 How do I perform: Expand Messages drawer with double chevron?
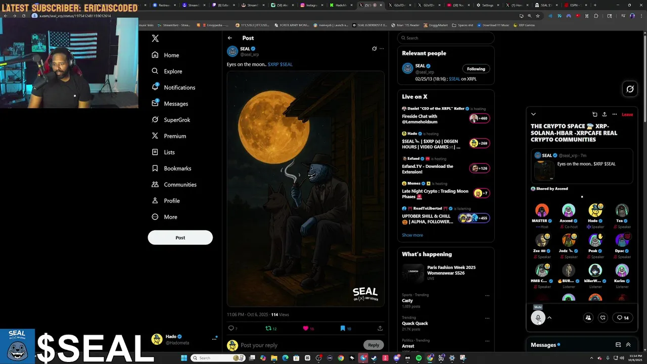point(628,345)
